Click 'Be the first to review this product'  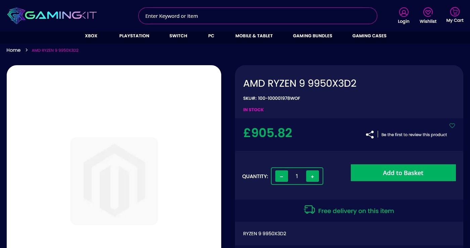coord(414,134)
